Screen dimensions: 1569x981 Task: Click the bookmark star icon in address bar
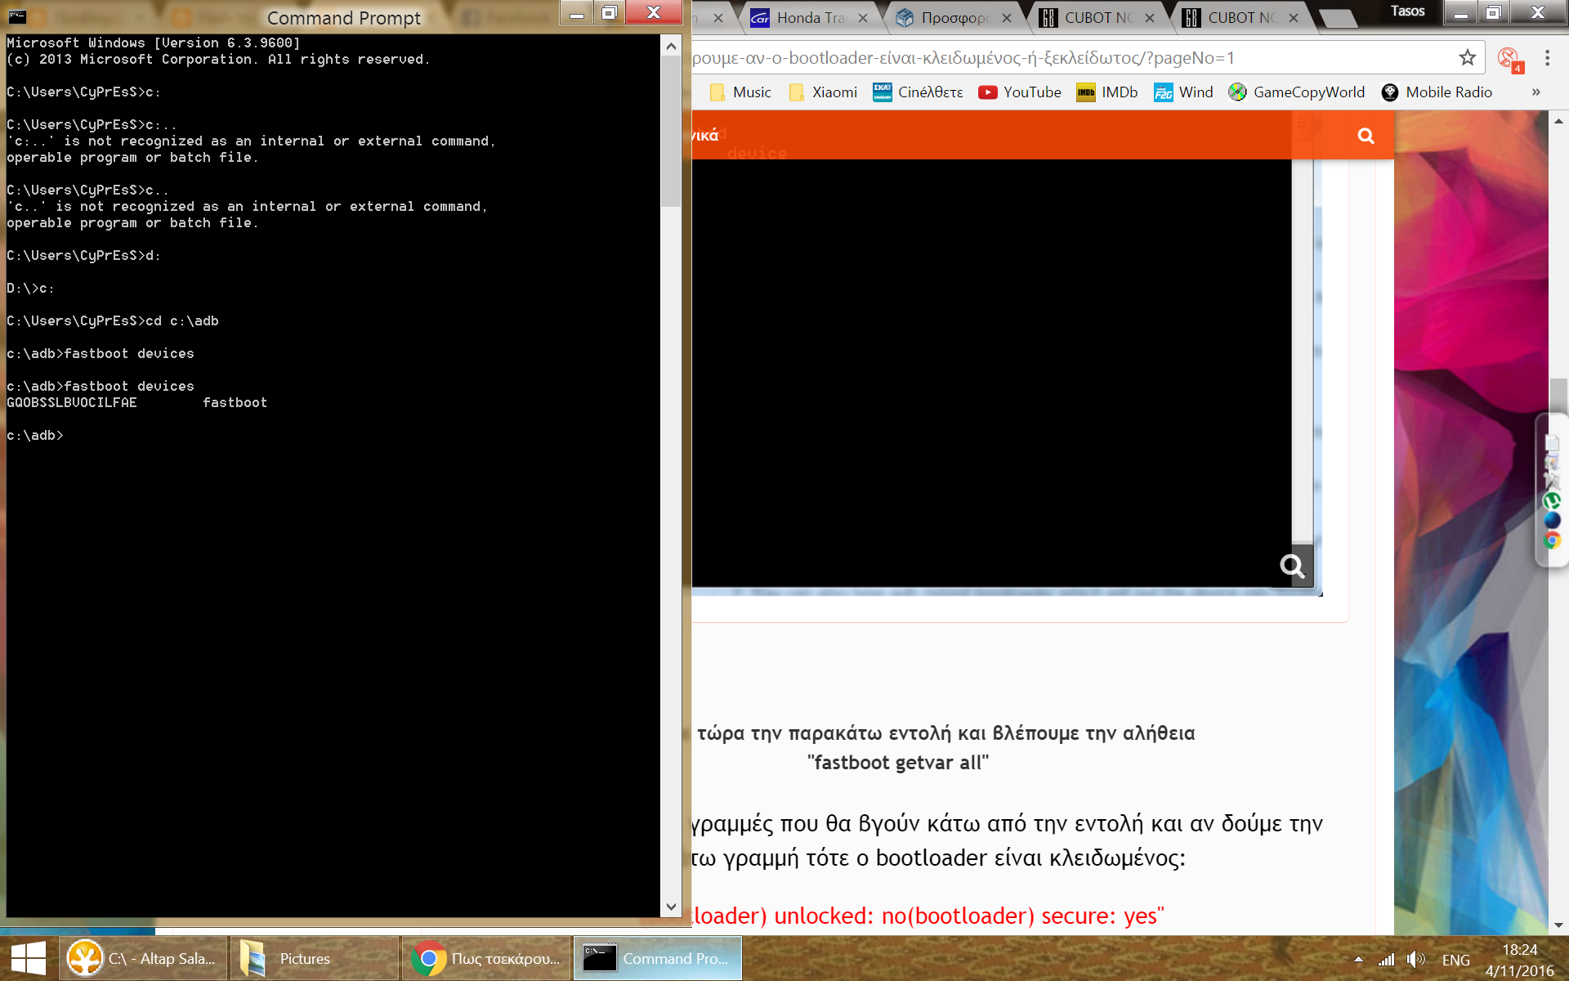coord(1467,58)
